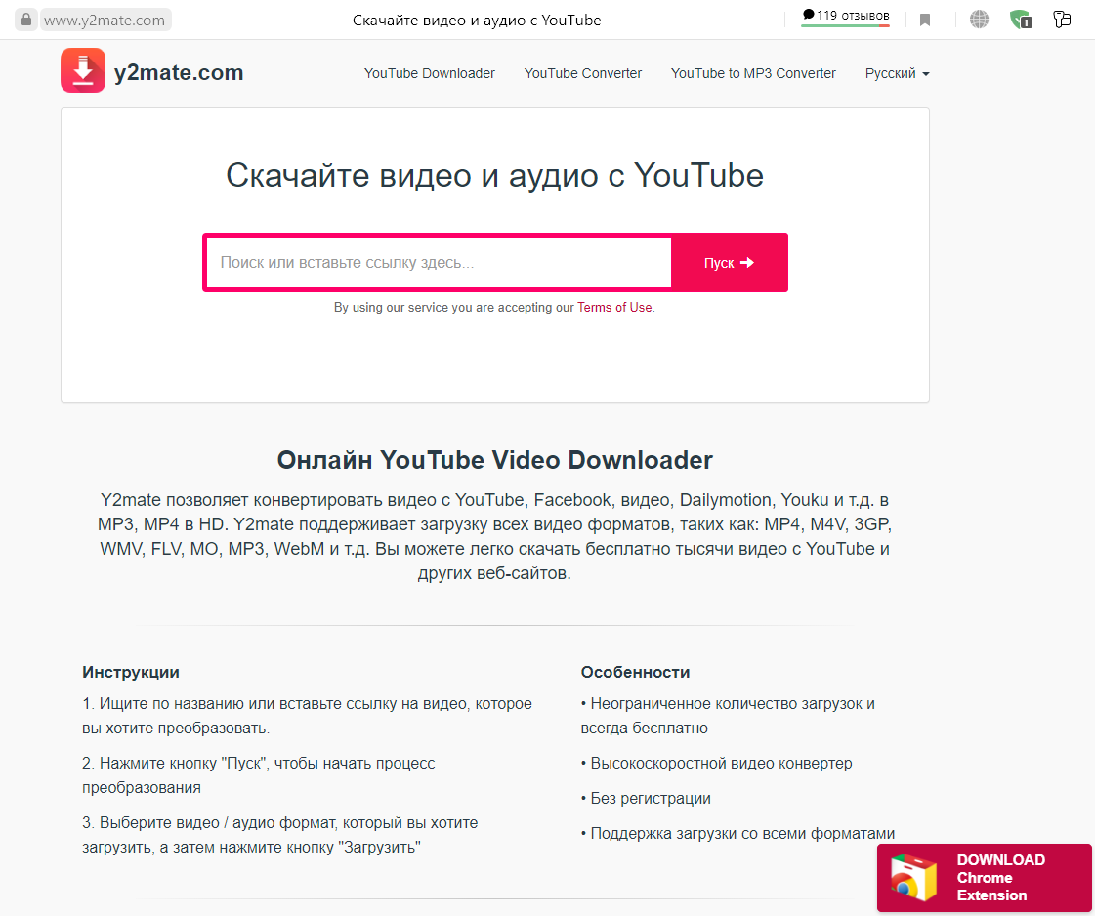Click heading Скачайте видео и аудио с YouTube
Screen dimensions: 1095x916
pyautogui.click(x=494, y=175)
